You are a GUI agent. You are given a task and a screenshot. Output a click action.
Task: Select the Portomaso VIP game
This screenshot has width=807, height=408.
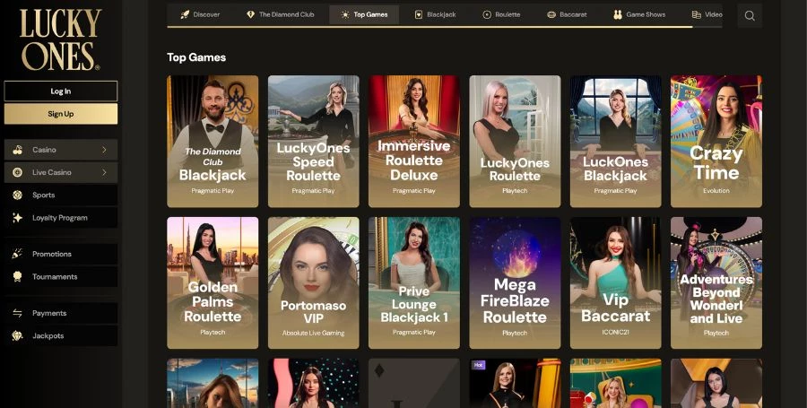click(314, 283)
